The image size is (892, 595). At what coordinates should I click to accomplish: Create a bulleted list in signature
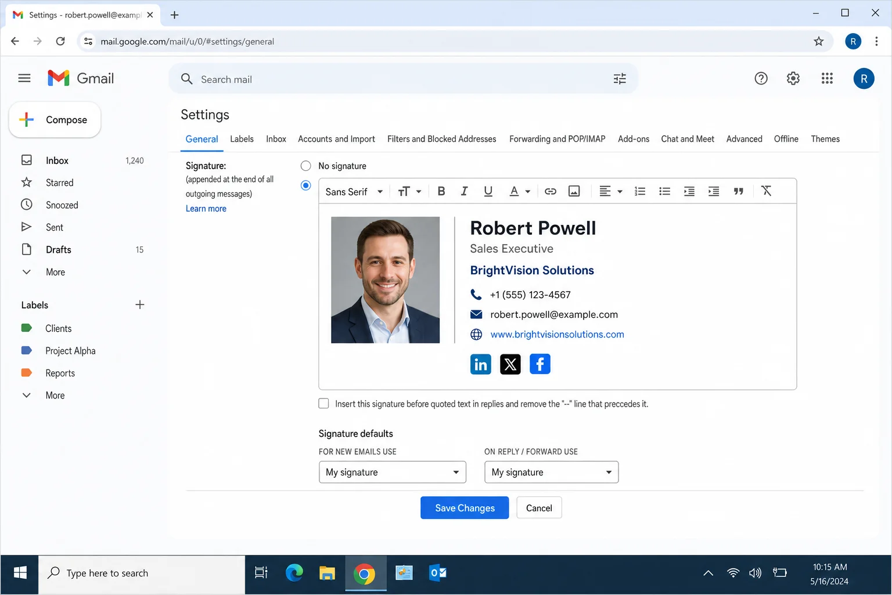coord(665,191)
